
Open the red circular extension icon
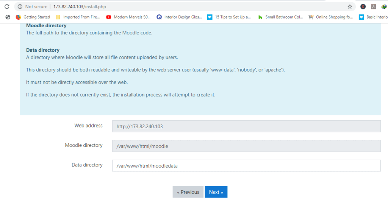(363, 6)
